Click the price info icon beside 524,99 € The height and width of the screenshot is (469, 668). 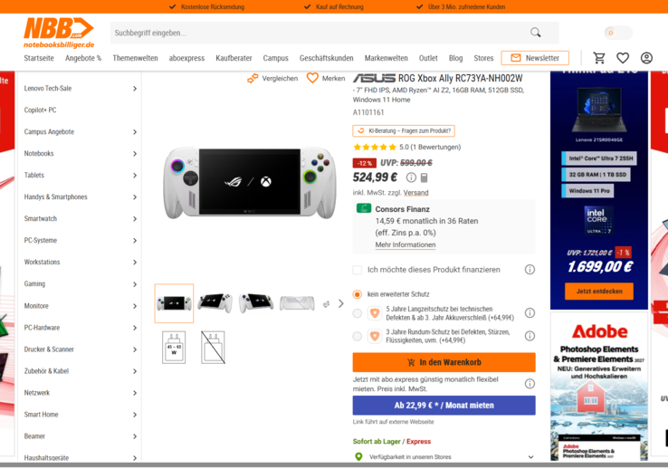[x=411, y=177]
